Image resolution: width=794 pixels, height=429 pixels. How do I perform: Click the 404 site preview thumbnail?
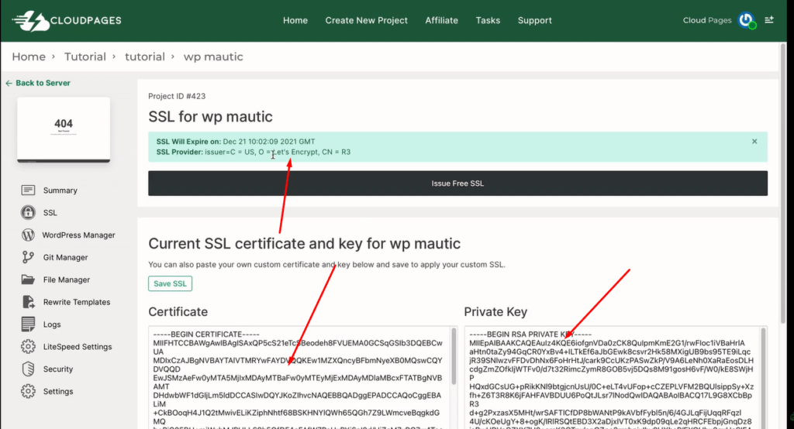pos(64,129)
